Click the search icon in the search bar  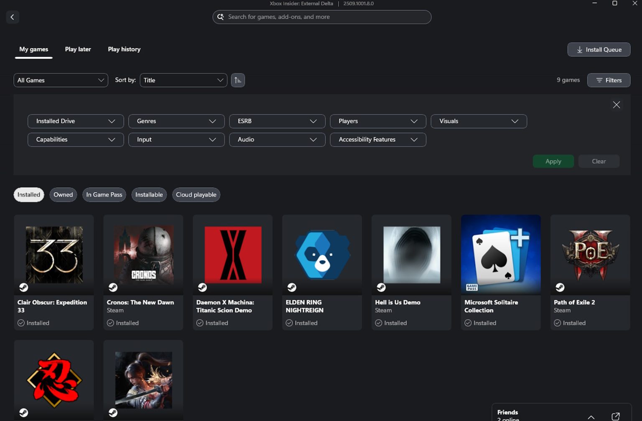click(x=221, y=17)
